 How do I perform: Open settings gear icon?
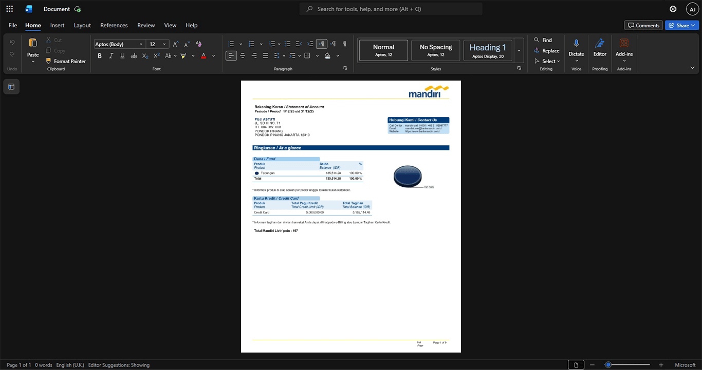[673, 9]
